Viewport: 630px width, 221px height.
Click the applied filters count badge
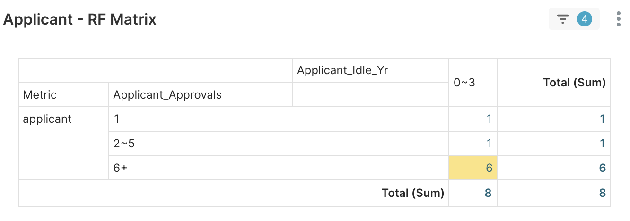(x=585, y=19)
